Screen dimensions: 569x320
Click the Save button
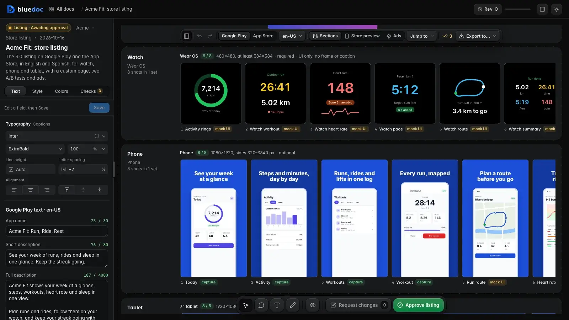point(99,108)
